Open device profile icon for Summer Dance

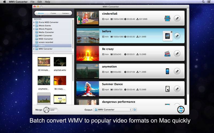(167, 89)
